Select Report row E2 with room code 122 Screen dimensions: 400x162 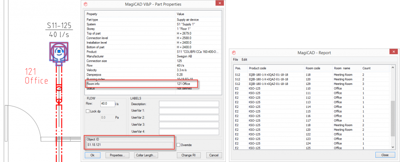[312, 134]
